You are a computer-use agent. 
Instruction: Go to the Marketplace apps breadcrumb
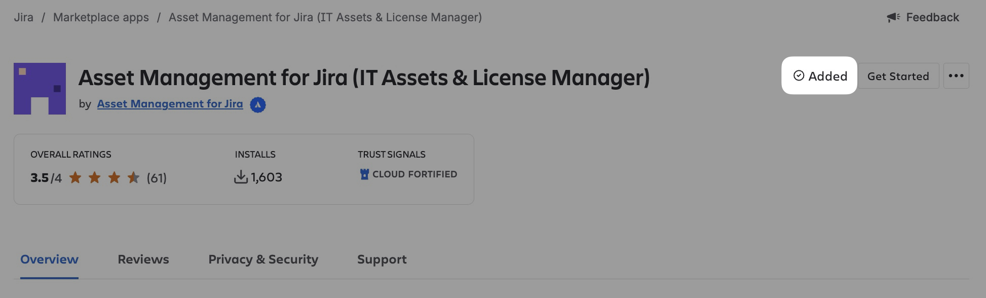coord(101,17)
